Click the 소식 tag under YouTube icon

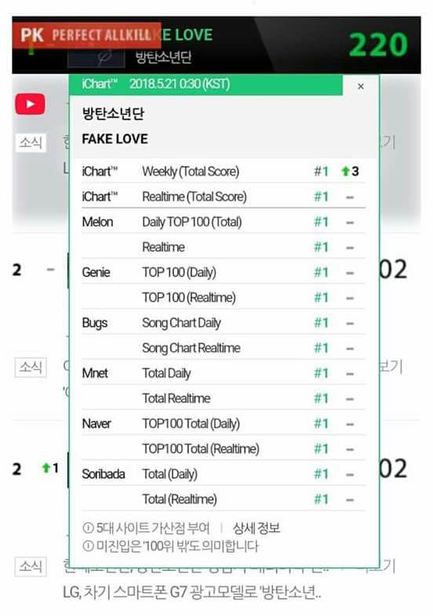click(31, 143)
